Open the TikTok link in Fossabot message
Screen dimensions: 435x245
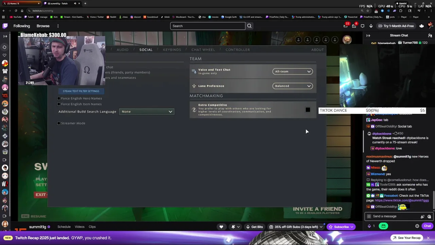point(402,200)
